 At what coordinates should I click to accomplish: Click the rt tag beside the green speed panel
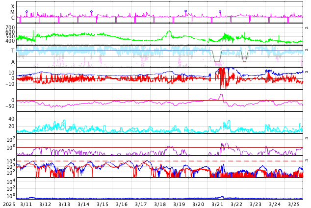[x=307, y=28]
